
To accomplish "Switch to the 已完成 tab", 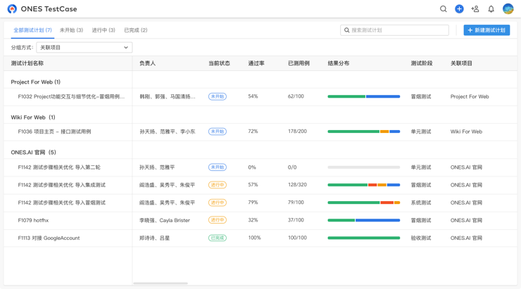I will click(136, 30).
